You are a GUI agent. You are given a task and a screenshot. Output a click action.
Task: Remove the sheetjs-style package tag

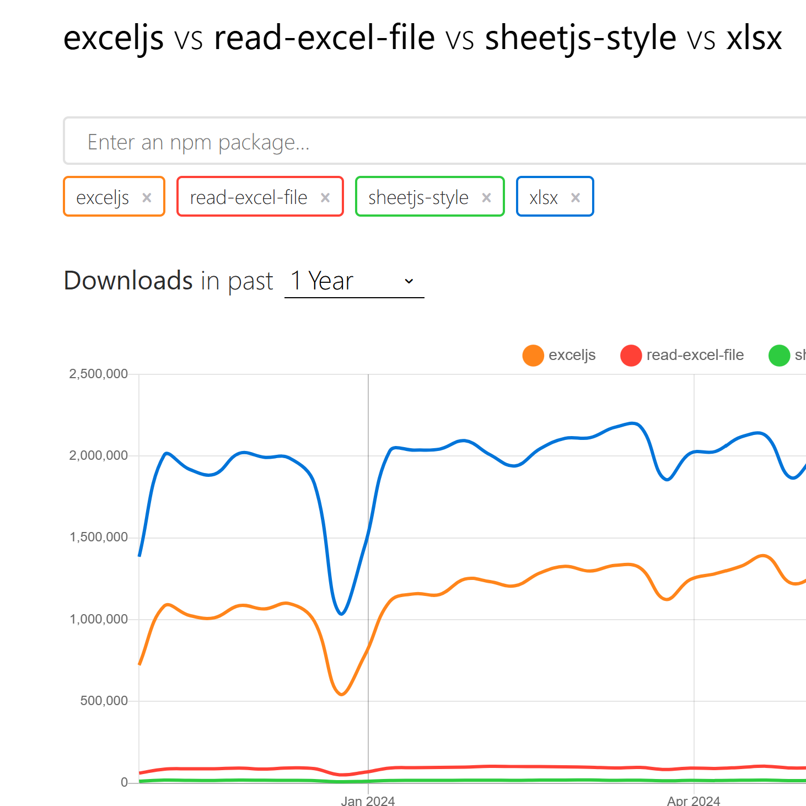click(486, 197)
